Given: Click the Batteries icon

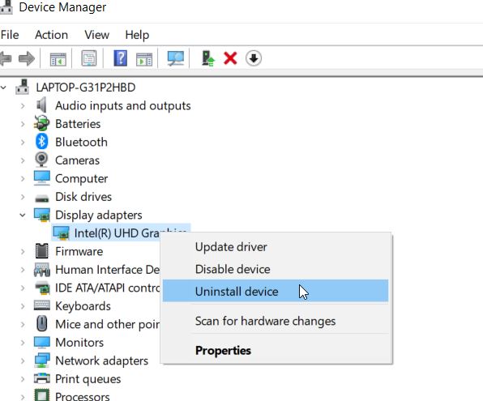Looking at the screenshot, I should point(42,123).
